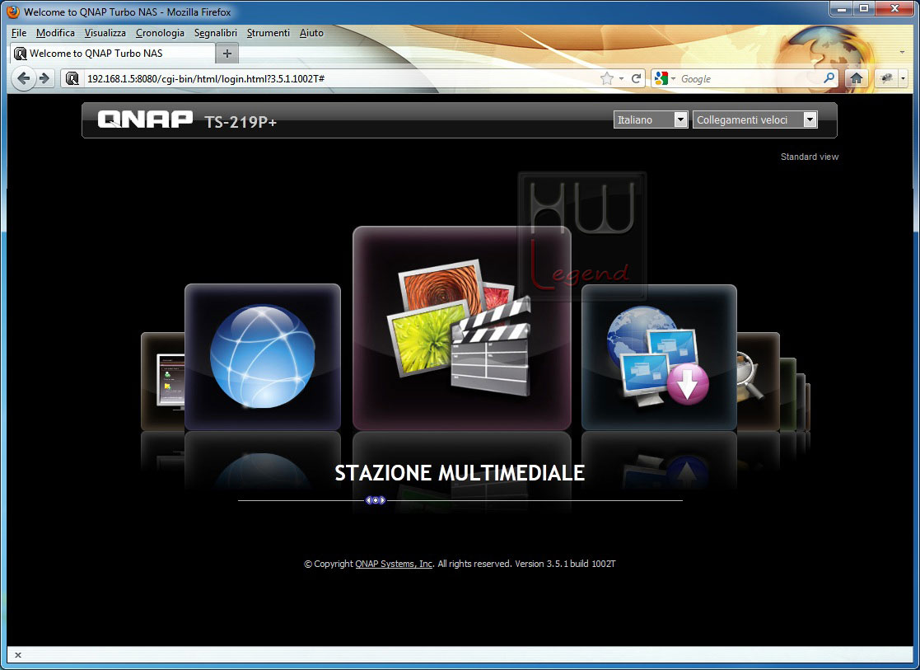920x670 pixels.
Task: Open the Italiano language dropdown
Action: (x=650, y=119)
